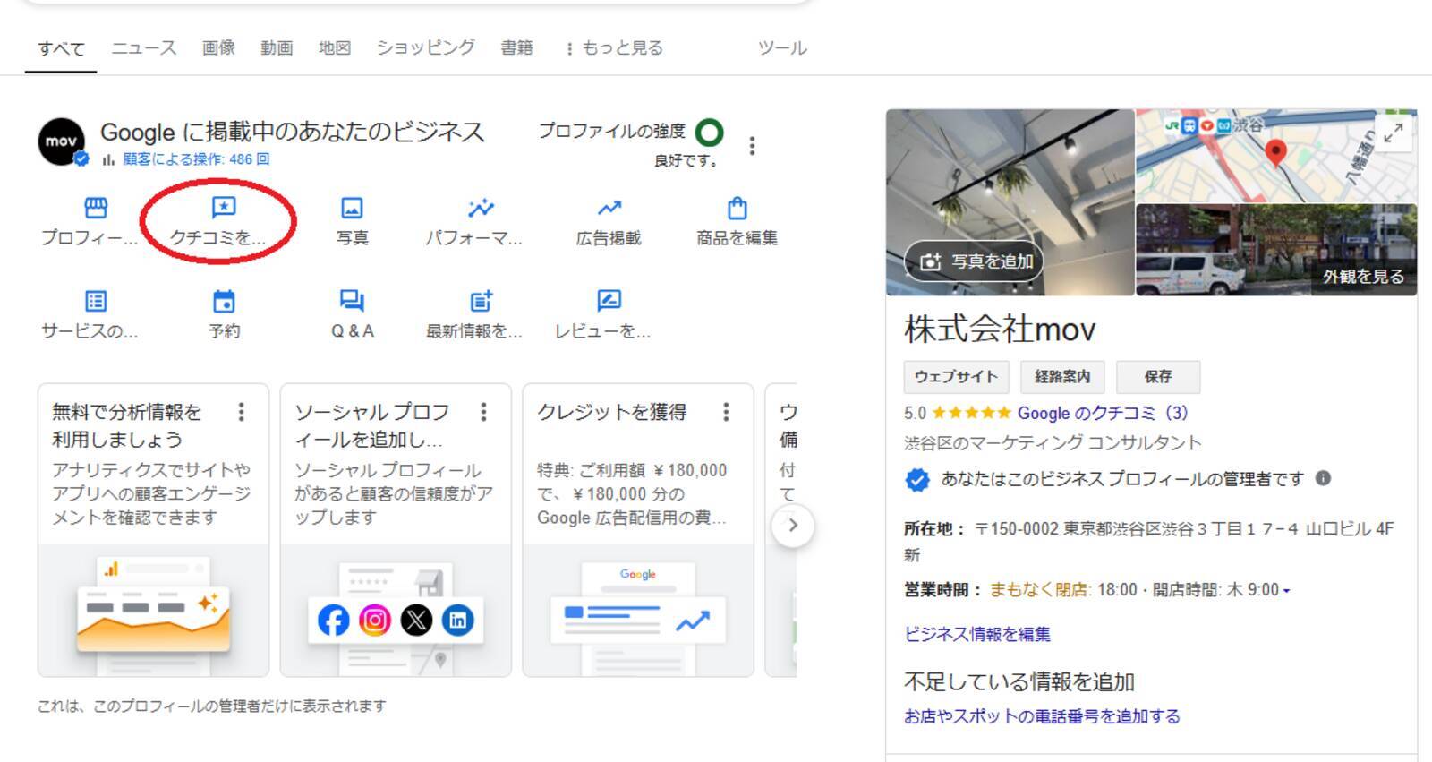
Task: Click the プロフィール storefront icon
Action: [95, 209]
